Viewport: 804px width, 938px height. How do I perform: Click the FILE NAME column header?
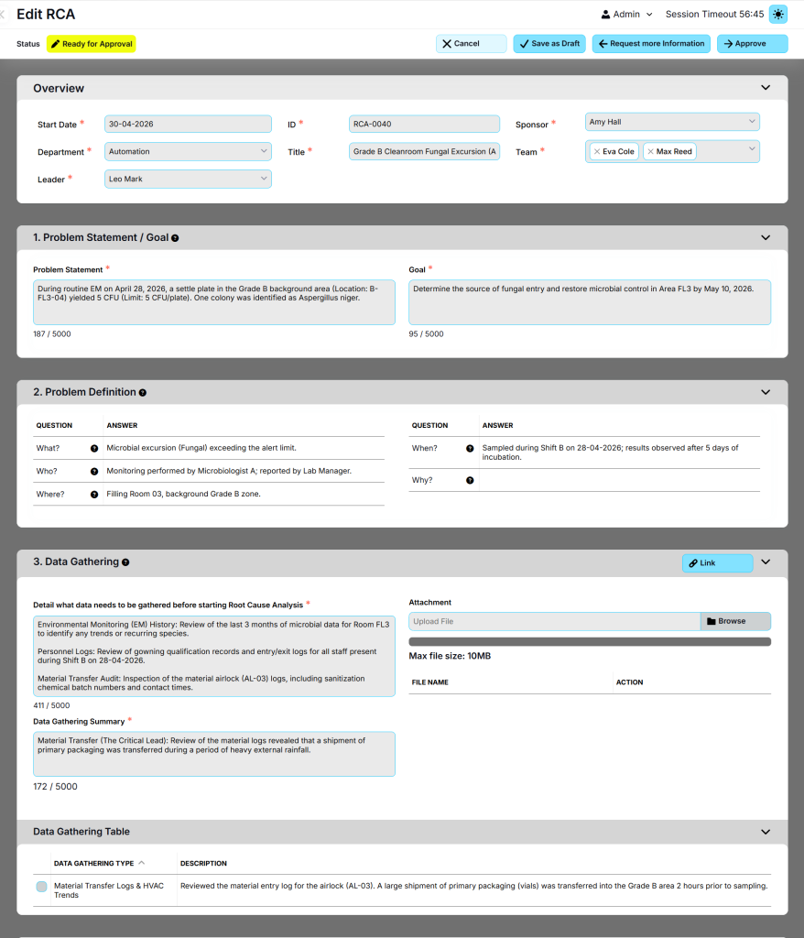[430, 682]
